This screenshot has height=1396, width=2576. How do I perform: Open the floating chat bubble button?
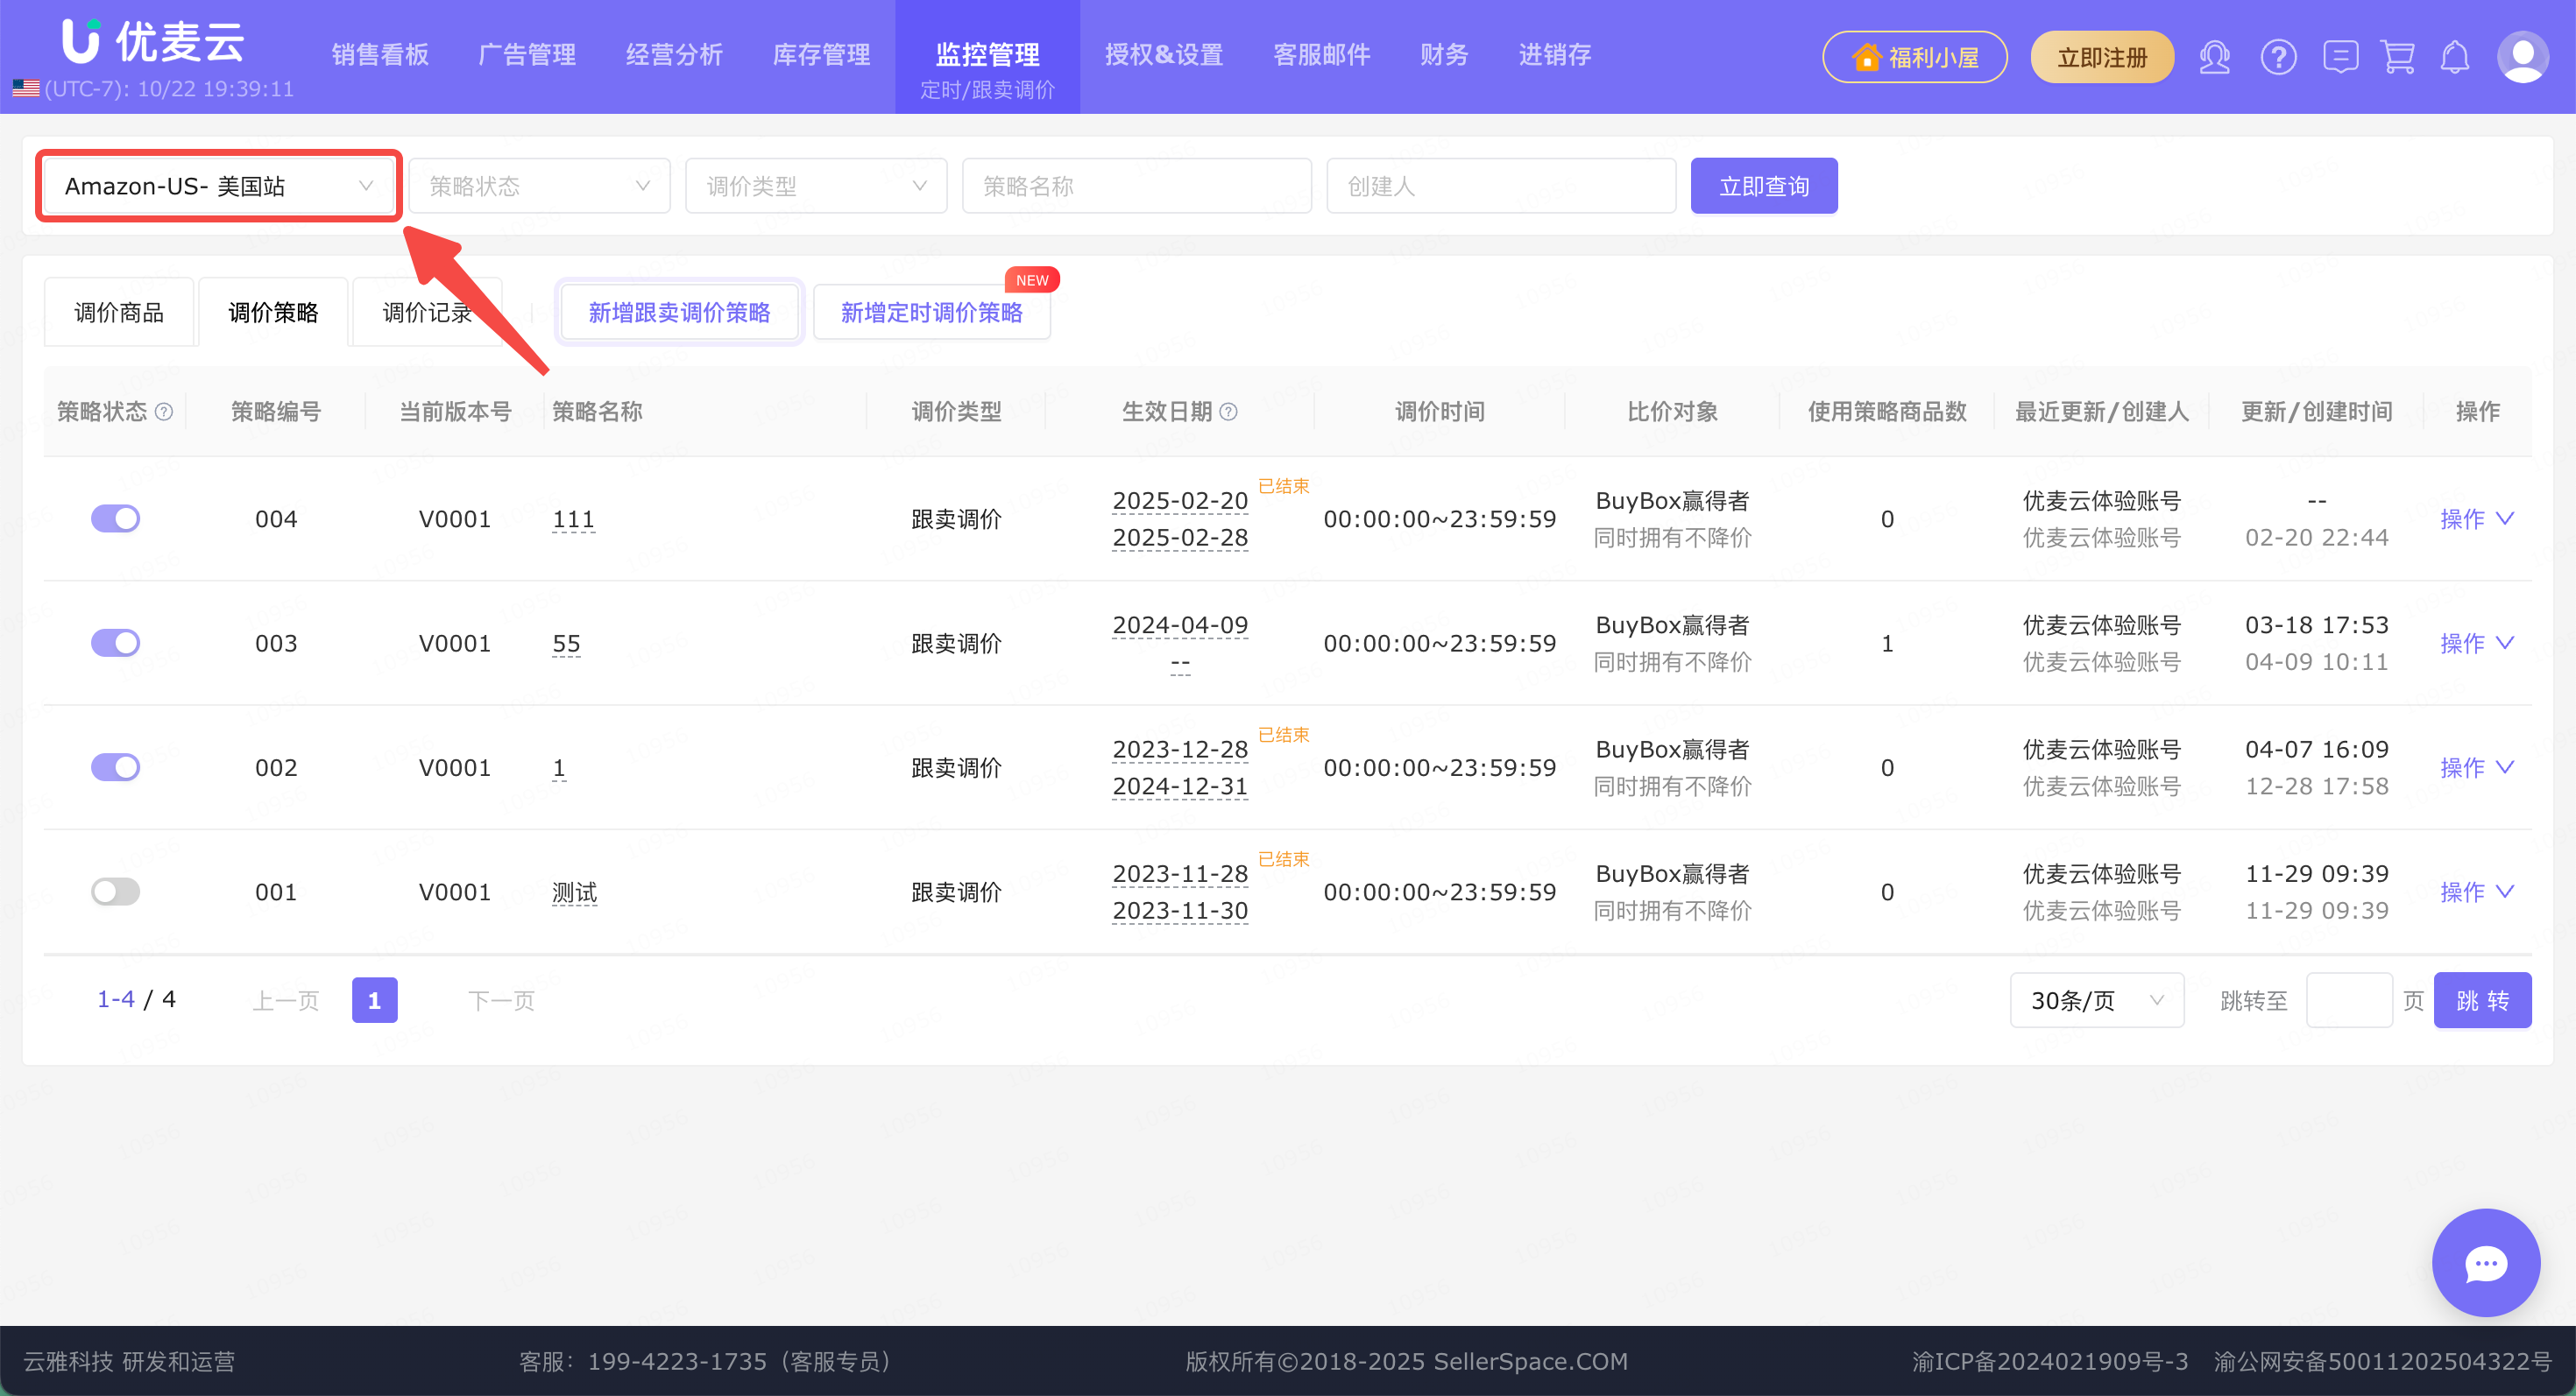pyautogui.click(x=2485, y=1263)
